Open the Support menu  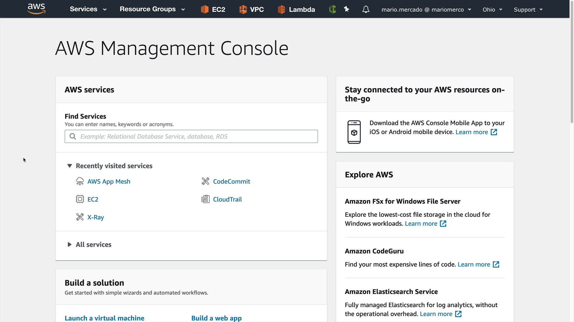[x=528, y=10]
